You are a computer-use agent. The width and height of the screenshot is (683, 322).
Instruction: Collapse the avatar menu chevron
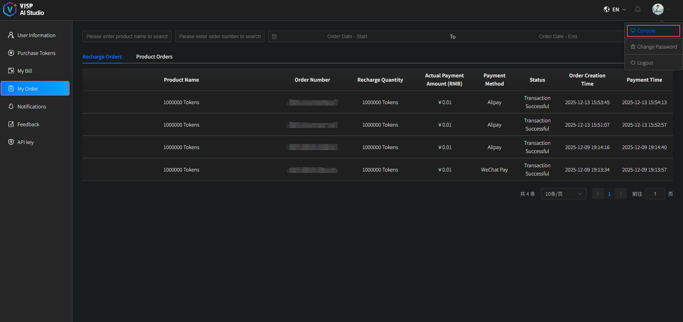coord(669,10)
